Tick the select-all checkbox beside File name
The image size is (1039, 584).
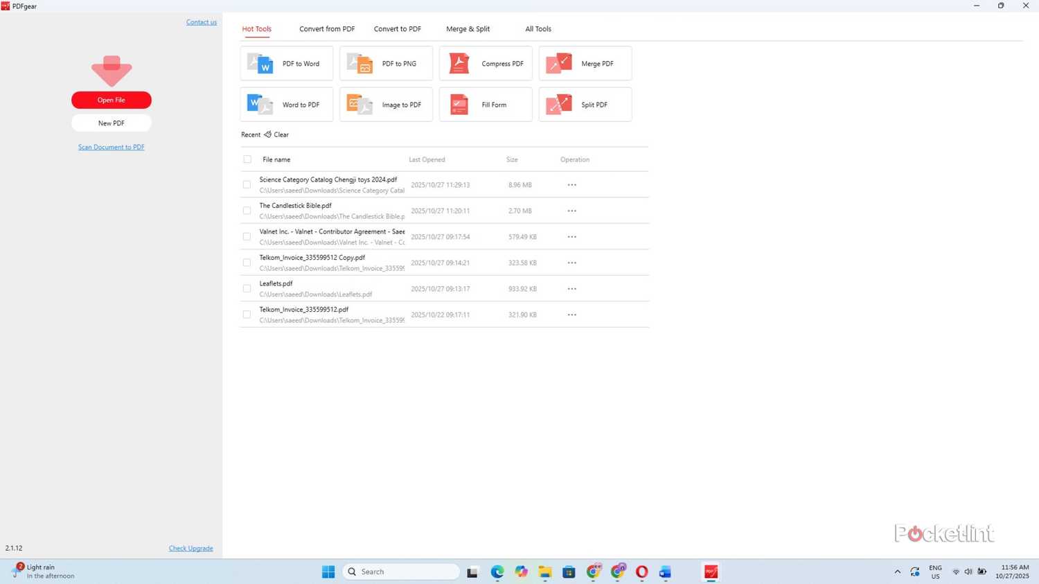pyautogui.click(x=247, y=159)
